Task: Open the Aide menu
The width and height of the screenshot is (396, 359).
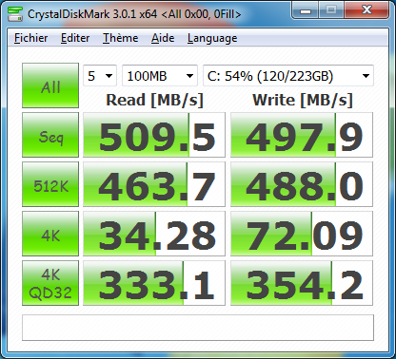Action: [x=163, y=38]
